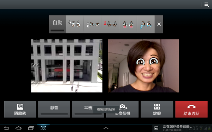The height and width of the screenshot is (132, 212).
Task: Toggle 靜音 mute
Action: [x=54, y=109]
